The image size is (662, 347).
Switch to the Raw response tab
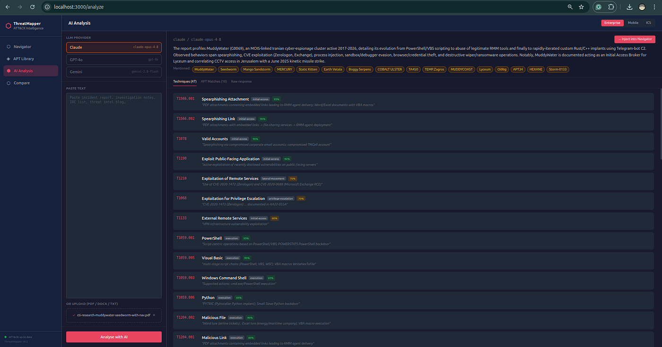(241, 81)
